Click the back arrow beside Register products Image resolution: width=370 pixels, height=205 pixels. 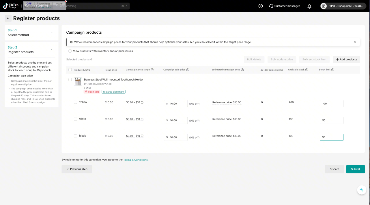8,18
